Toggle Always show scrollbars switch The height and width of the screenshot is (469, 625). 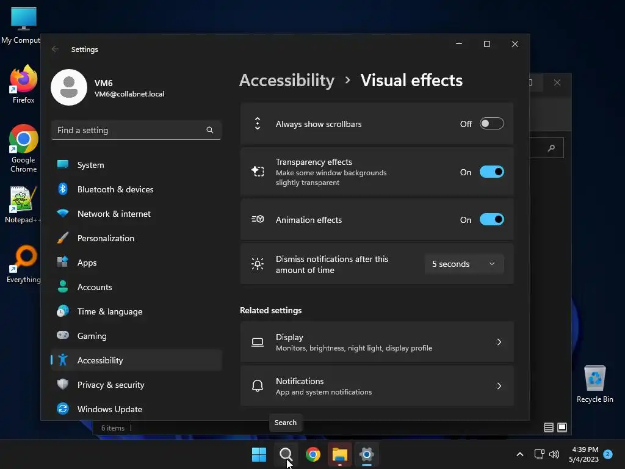pos(491,123)
